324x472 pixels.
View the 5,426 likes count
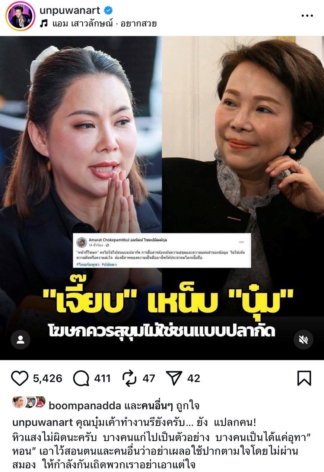tap(47, 378)
